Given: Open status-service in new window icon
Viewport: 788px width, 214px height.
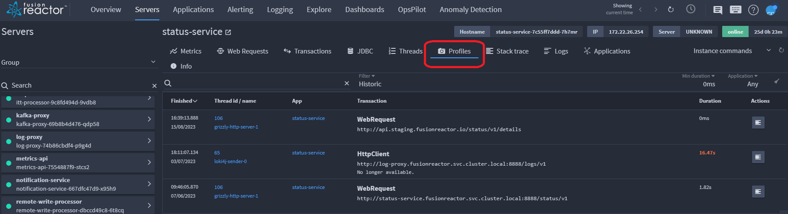Looking at the screenshot, I should [228, 32].
